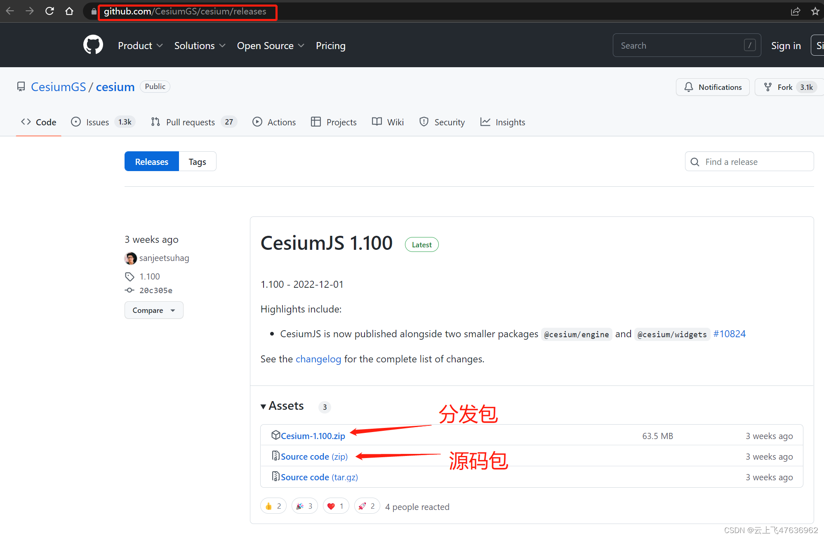This screenshot has width=824, height=538.
Task: Switch to the Tags tab
Action: [x=197, y=161]
